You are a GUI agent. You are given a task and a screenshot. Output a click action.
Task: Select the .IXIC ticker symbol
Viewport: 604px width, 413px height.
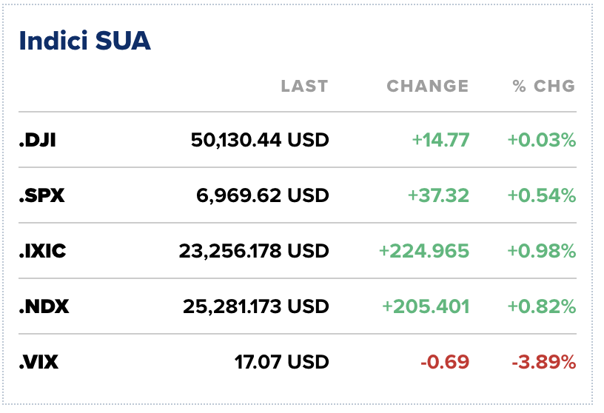42,251
